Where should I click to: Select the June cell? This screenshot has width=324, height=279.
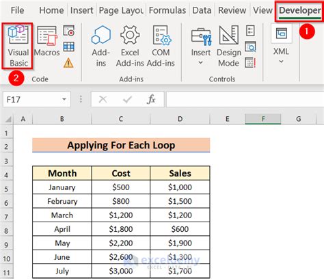(x=62, y=257)
